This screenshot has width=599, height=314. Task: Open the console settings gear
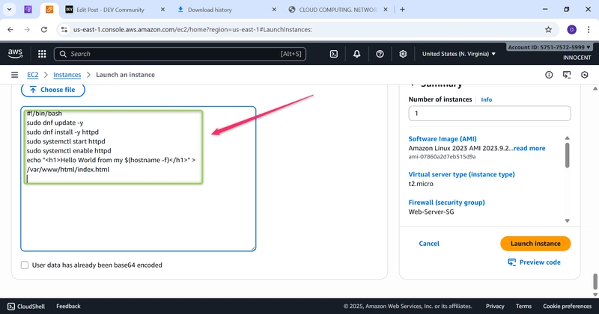coord(403,54)
